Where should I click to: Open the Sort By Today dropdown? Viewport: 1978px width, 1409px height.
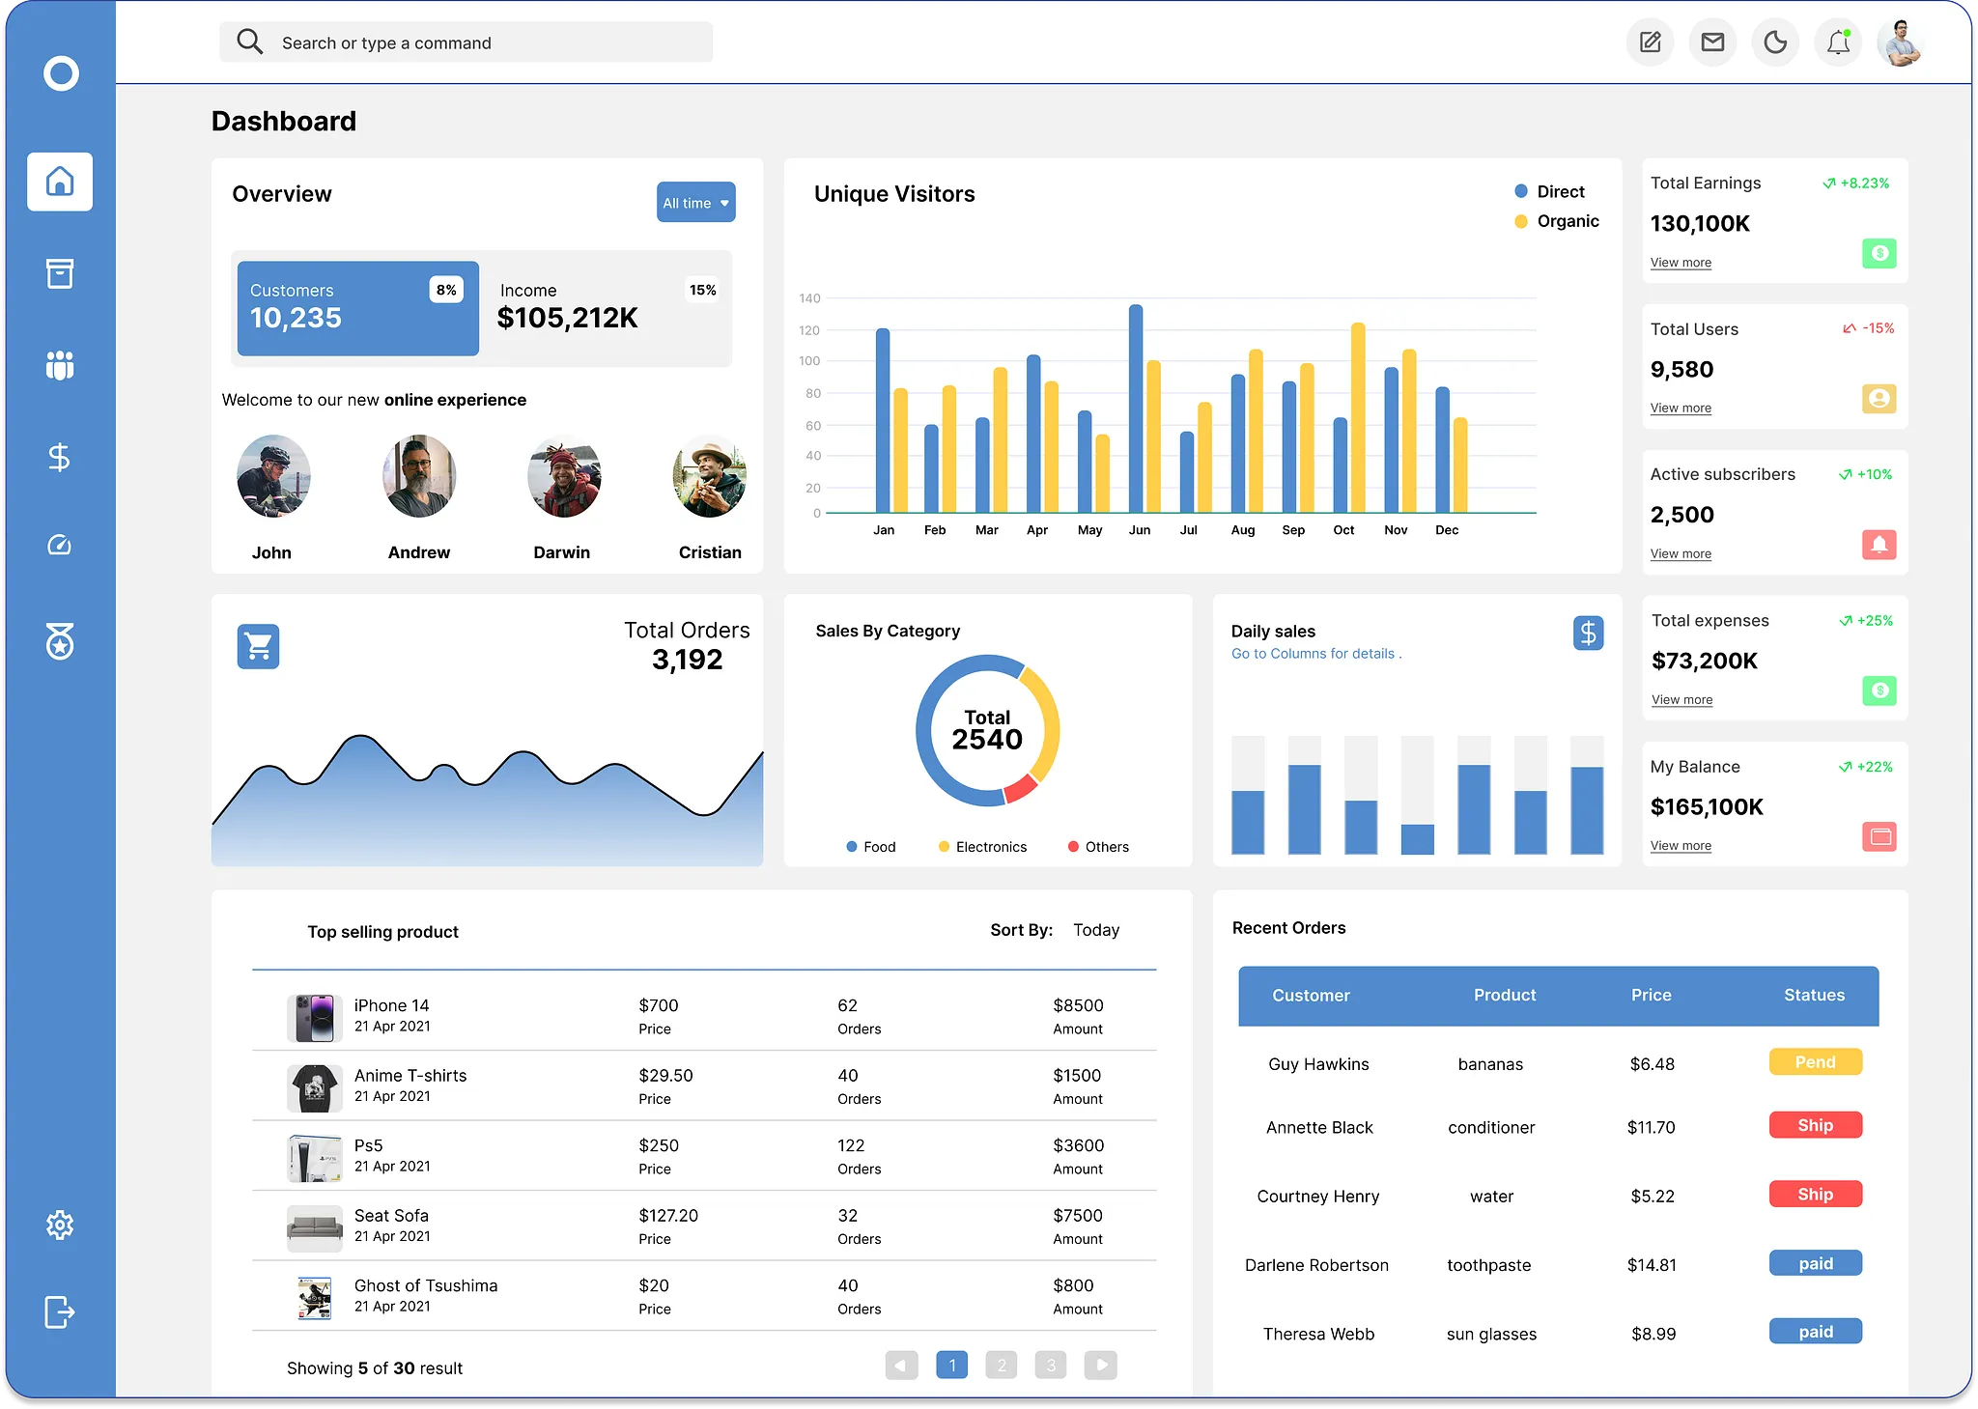click(x=1096, y=930)
